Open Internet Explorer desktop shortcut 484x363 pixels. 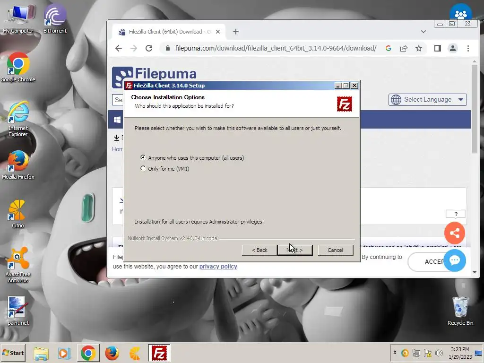pyautogui.click(x=18, y=119)
